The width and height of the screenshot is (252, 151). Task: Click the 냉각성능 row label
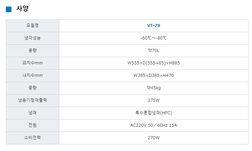click(33, 38)
